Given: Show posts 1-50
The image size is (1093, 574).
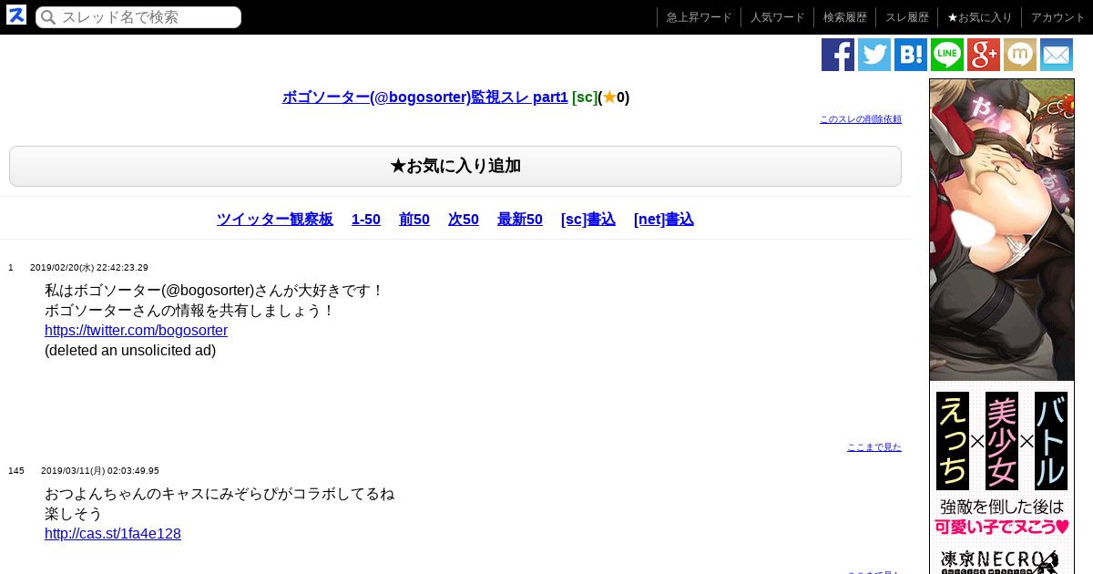Looking at the screenshot, I should (366, 220).
